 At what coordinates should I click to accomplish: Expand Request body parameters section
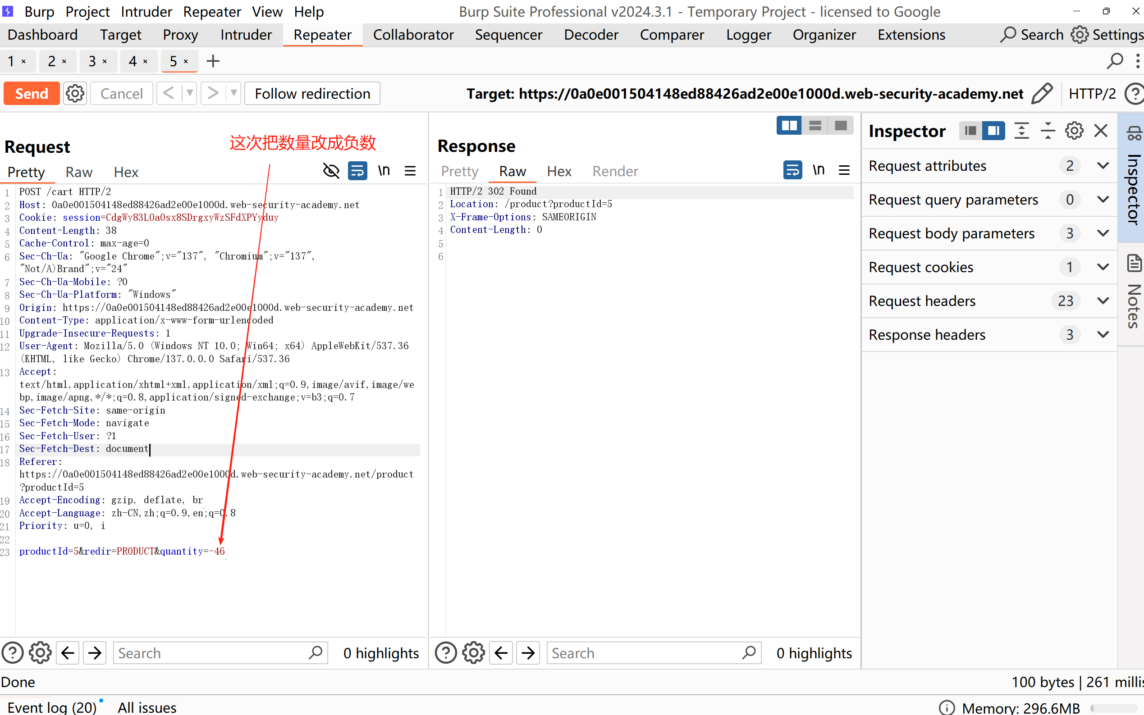[1103, 233]
